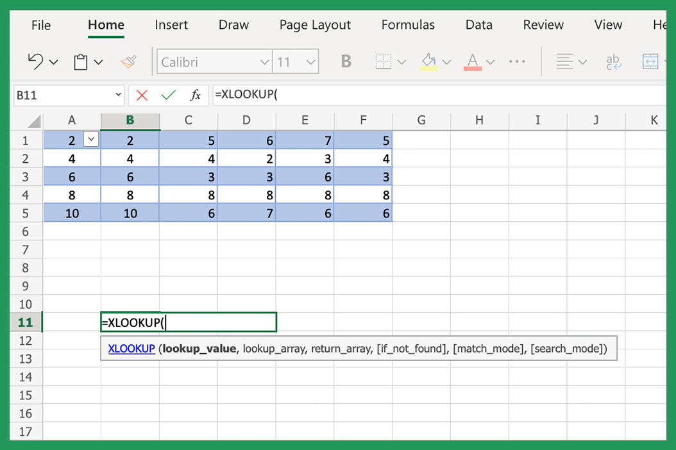
Task: Click the Undo arrow icon
Action: [35, 61]
